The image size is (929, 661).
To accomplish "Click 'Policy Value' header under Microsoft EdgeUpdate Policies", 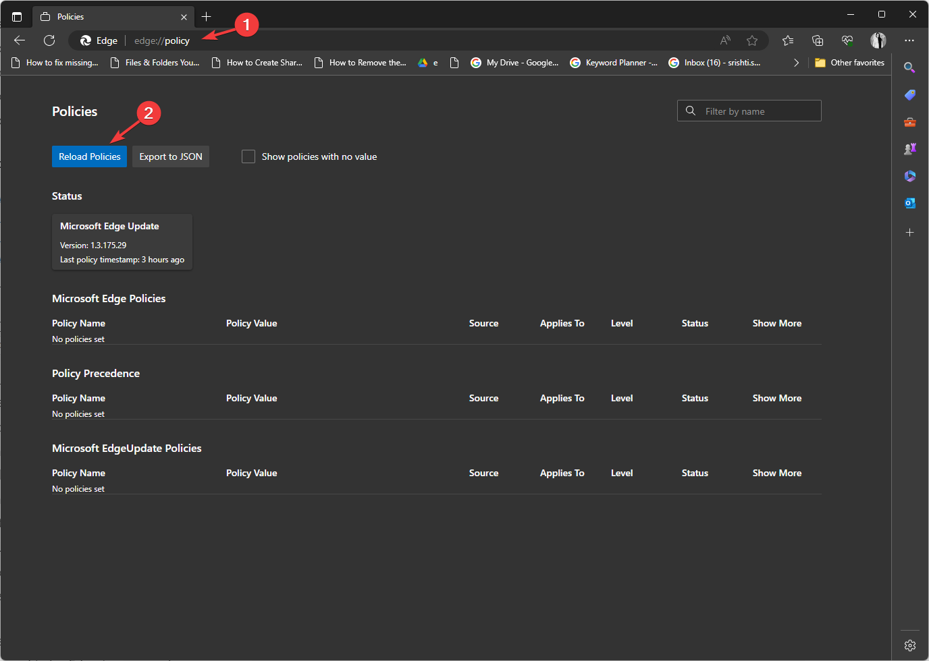I will click(x=252, y=473).
